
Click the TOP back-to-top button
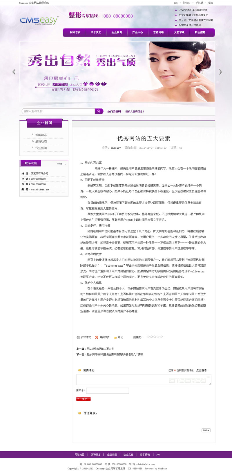(x=206, y=430)
